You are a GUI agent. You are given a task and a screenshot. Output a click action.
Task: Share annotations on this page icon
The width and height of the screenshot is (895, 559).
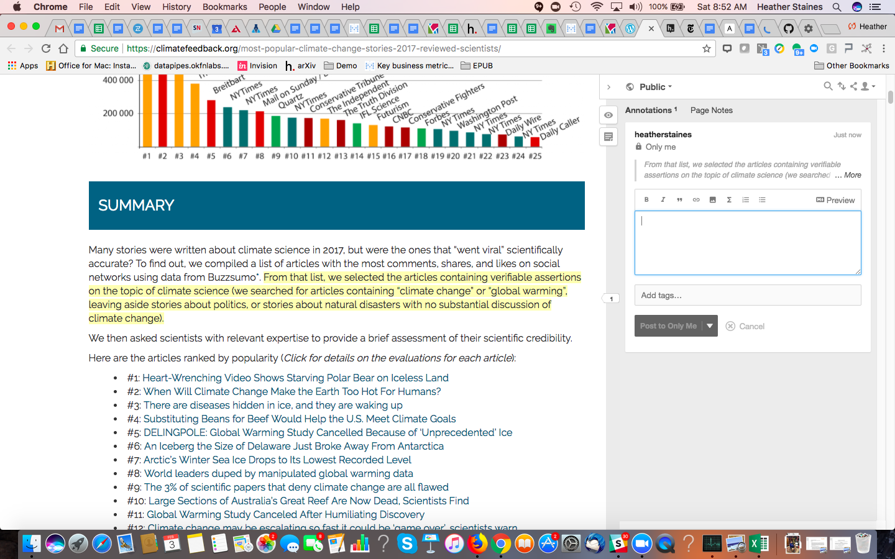tap(853, 86)
